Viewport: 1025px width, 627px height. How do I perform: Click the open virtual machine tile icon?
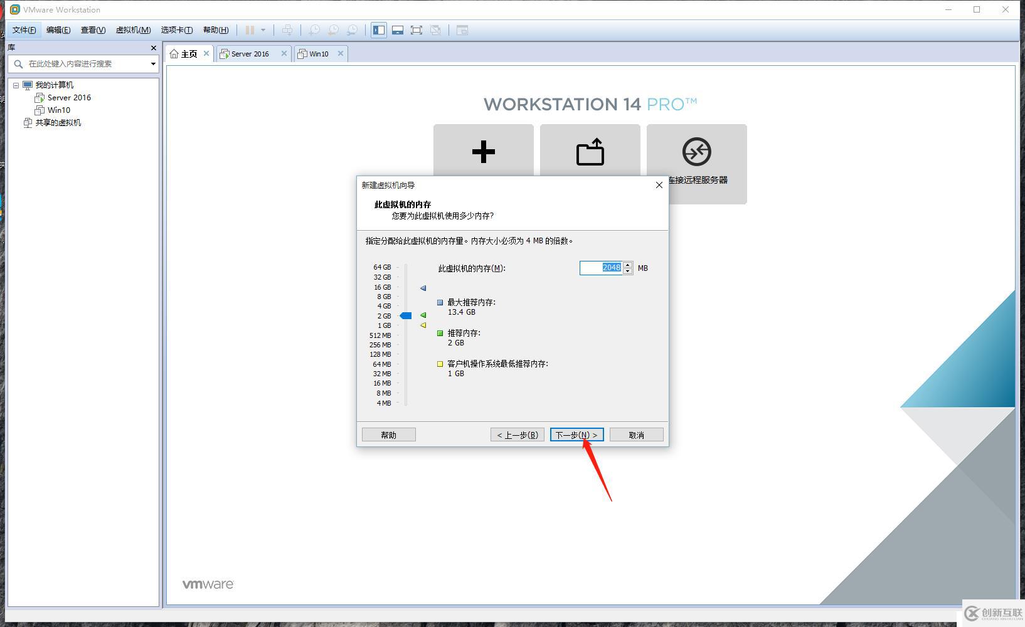[590, 152]
